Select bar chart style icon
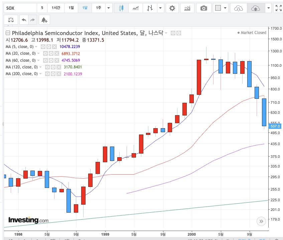Image resolution: width=283 pixels, height=240 pixels. click(x=150, y=8)
